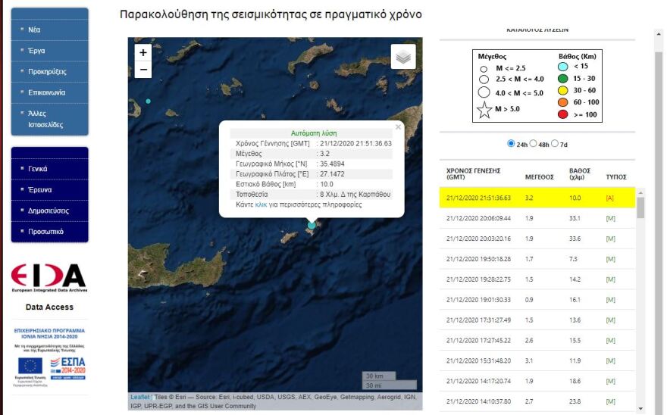Click the 4.0 < M <= 5.0 legend circle
Image resolution: width=667 pixels, height=415 pixels.
point(484,92)
